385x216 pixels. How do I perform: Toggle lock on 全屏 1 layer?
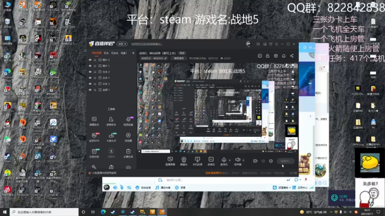point(95,90)
